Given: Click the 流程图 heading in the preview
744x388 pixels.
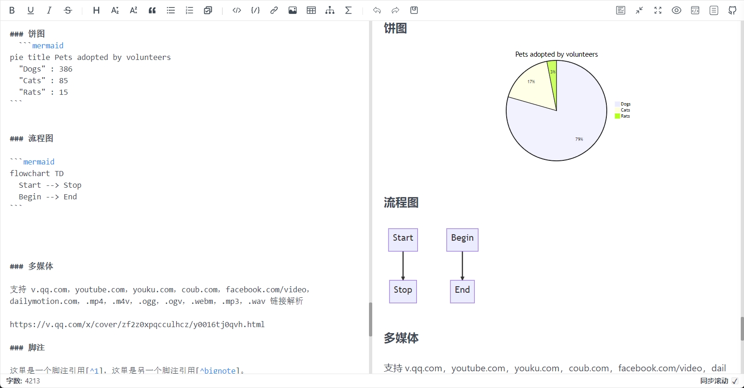Looking at the screenshot, I should (401, 203).
